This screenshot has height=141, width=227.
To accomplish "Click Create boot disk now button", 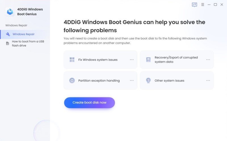I will (x=89, y=102).
